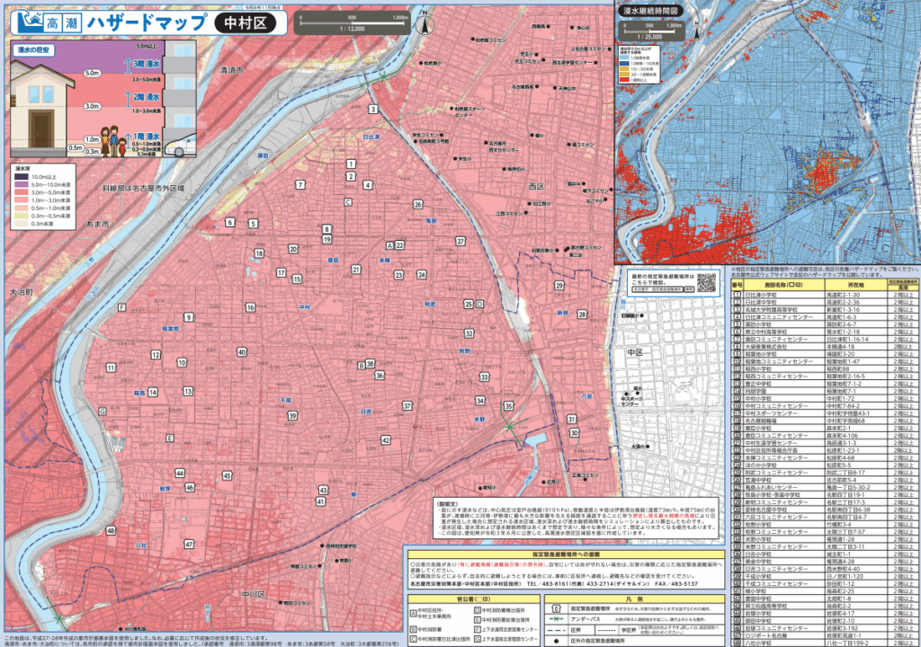The height and width of the screenshot is (647, 921).
Task: Click the 5.0m~10.0m未満 purple legend swatch
Action: (x=22, y=186)
